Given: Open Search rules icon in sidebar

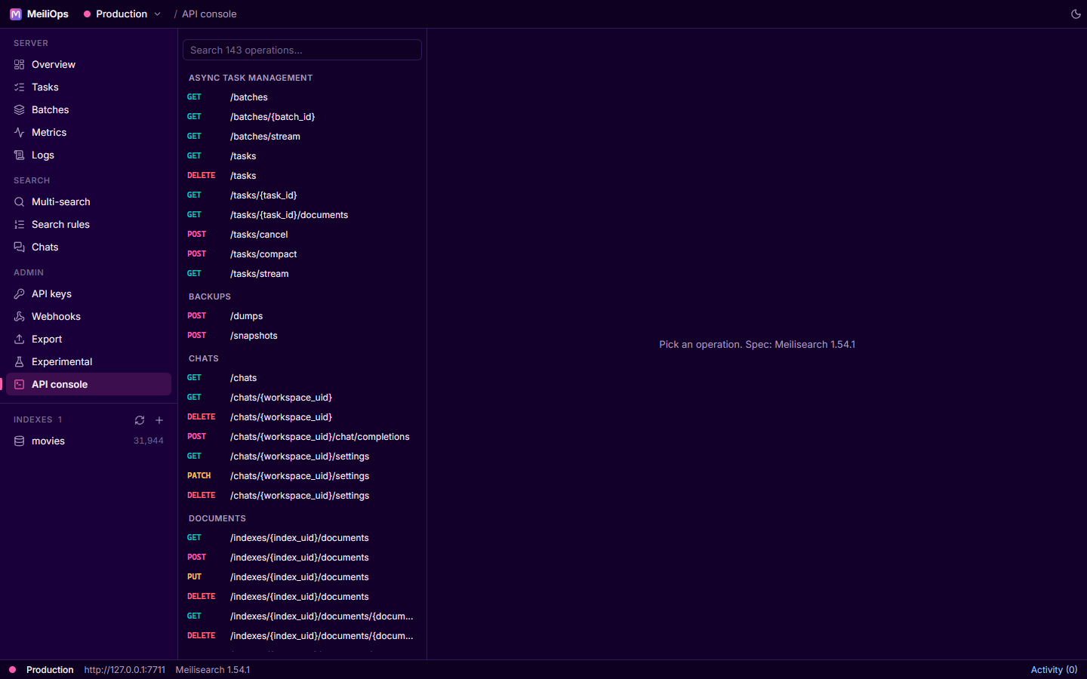Looking at the screenshot, I should (20, 224).
